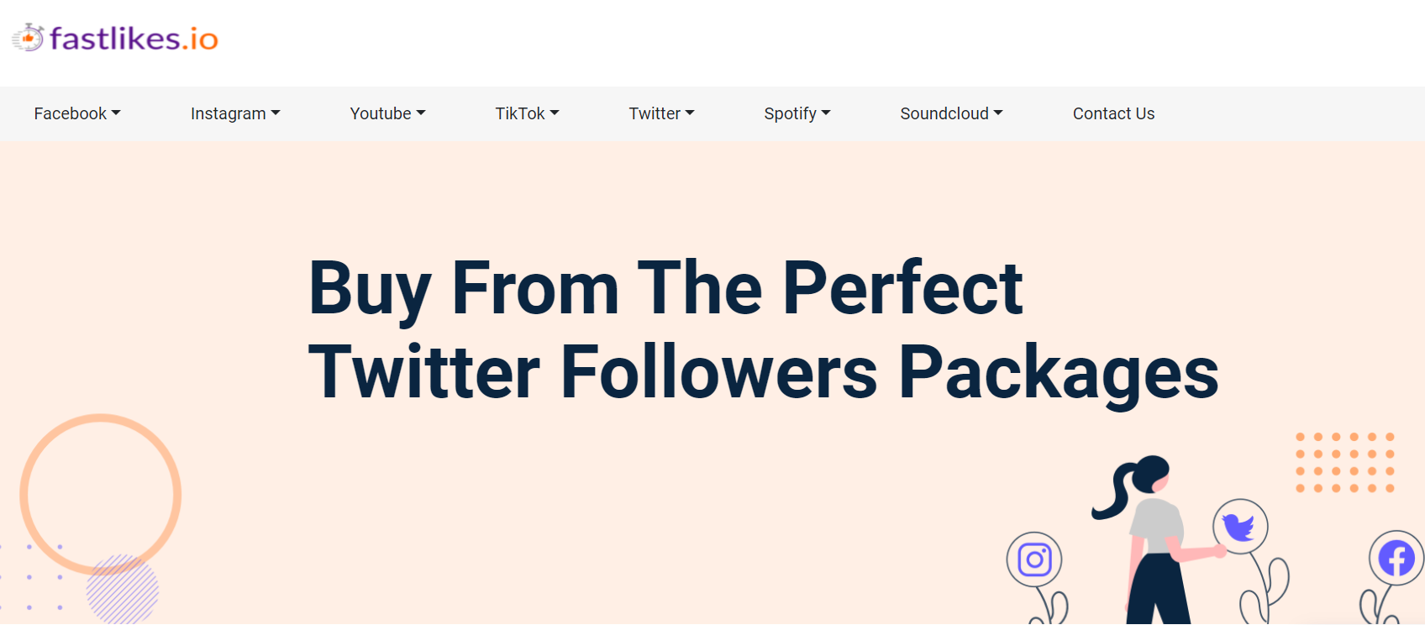Click the Facebook navigation link
This screenshot has width=1425, height=625.
71,113
